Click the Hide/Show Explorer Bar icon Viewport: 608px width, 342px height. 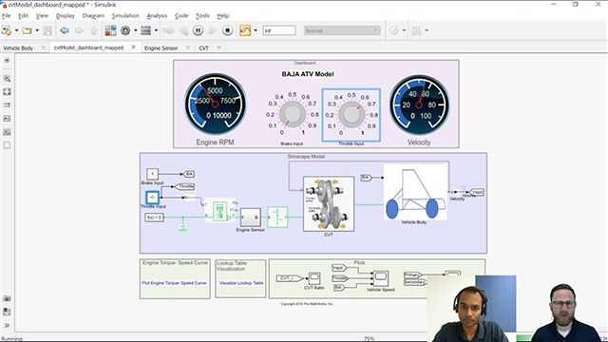click(x=7, y=61)
